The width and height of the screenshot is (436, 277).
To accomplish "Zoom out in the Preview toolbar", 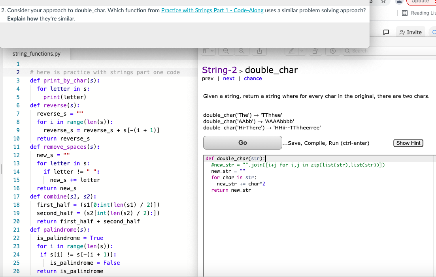I will click(x=226, y=51).
